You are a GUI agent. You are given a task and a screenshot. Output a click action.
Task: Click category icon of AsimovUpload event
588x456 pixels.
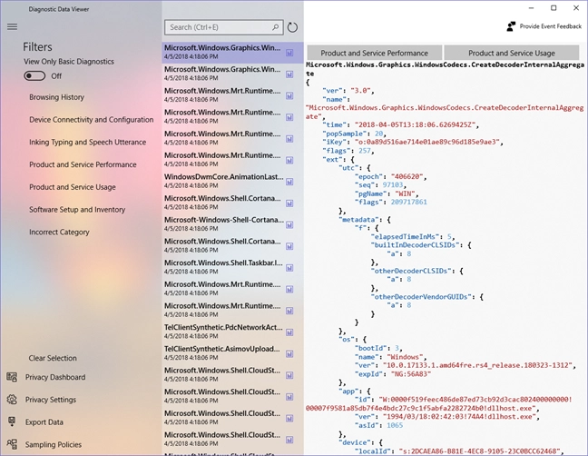(289, 354)
